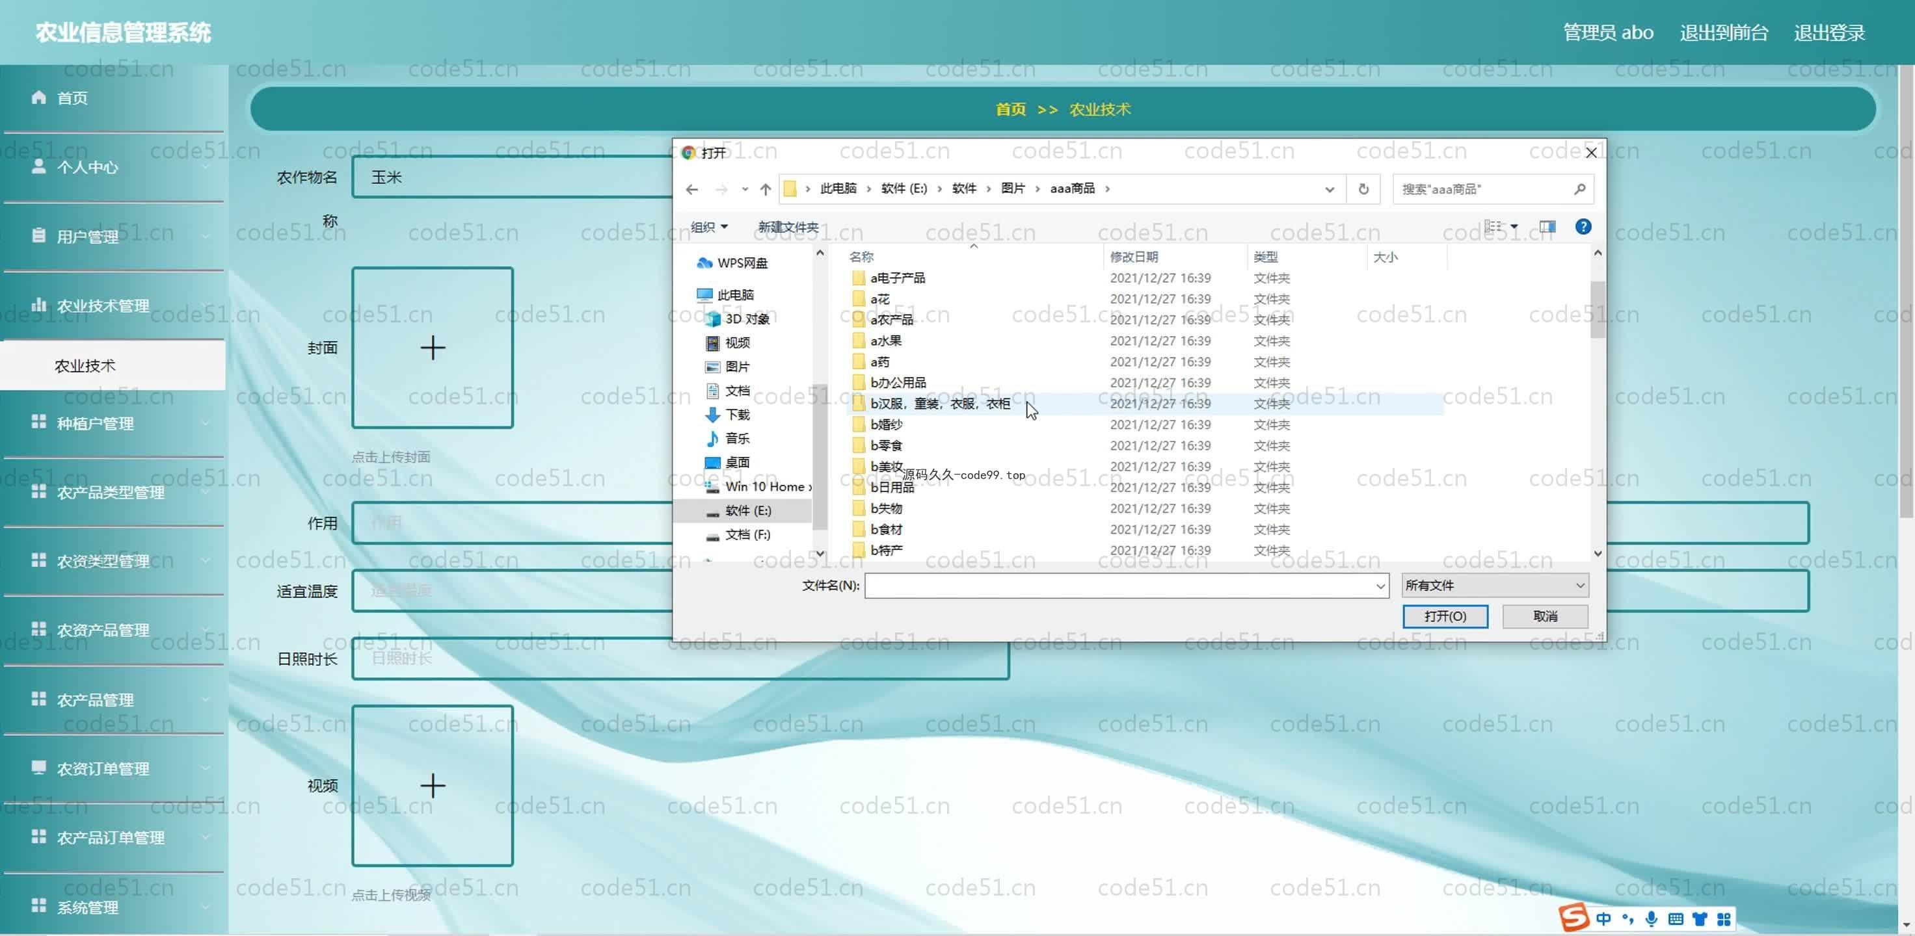Click the home icon beside 首页 in sidebar
Screen dimensions: 1915x936
(x=38, y=97)
